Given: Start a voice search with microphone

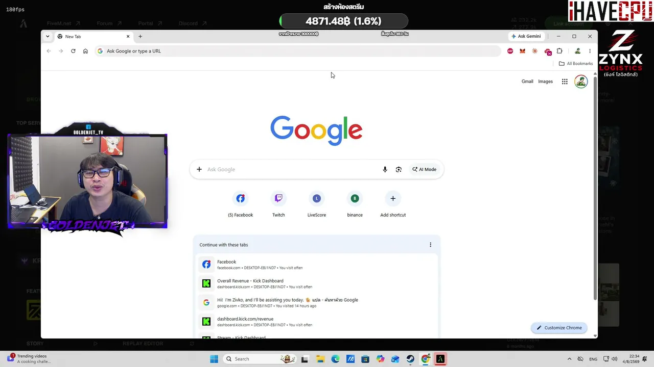Looking at the screenshot, I should point(385,169).
